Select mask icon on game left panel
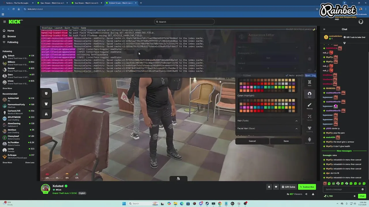This screenshot has width=369, height=207. click(x=46, y=93)
